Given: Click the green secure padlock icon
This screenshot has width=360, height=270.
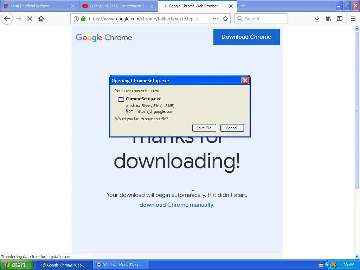Looking at the screenshot, I should (83, 19).
